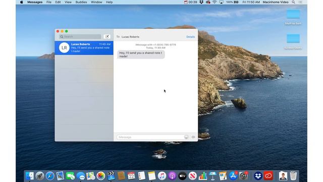Open portrait photo icon in Dock

pos(283,176)
